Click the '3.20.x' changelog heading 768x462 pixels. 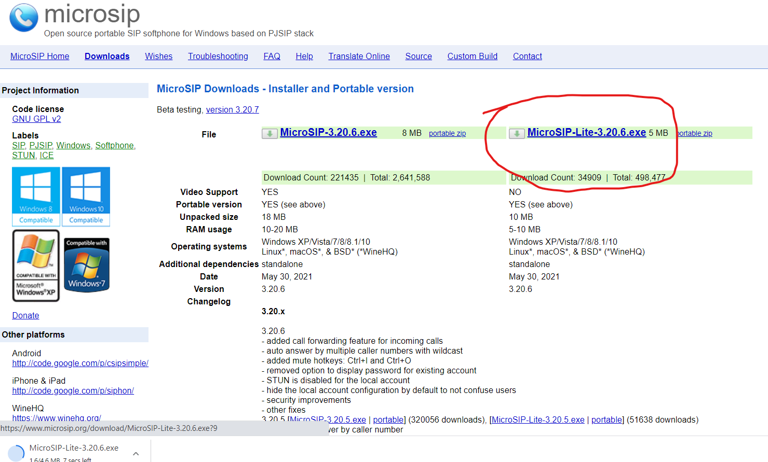(x=273, y=311)
